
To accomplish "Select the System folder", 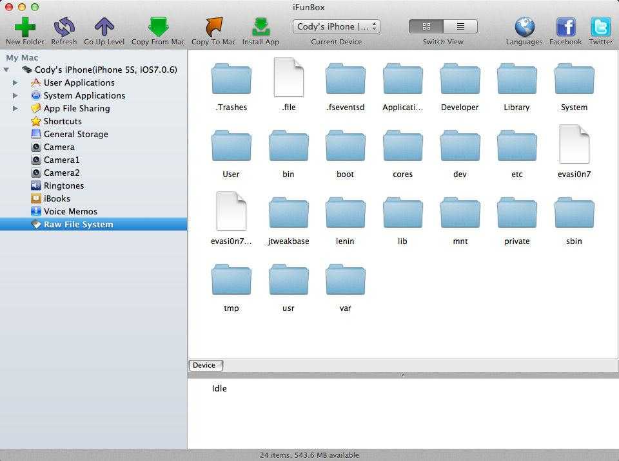I will [x=574, y=79].
